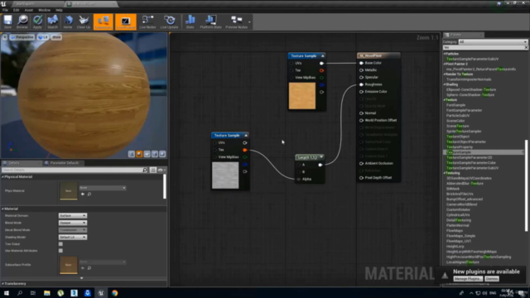
Task: Click the Details property matrix grid icon
Action: pyautogui.click(x=152, y=170)
